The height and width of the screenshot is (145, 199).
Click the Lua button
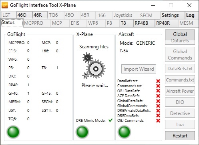pyautogui.click(x=180, y=125)
